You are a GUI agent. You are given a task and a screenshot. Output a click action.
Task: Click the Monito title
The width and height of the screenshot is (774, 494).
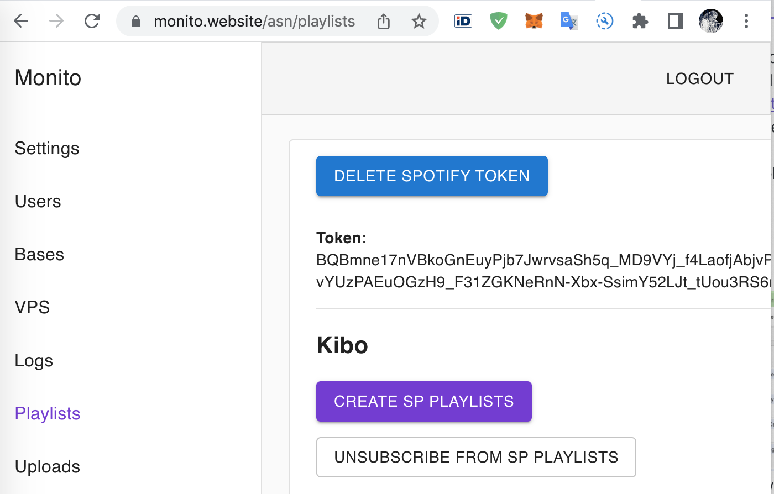48,78
